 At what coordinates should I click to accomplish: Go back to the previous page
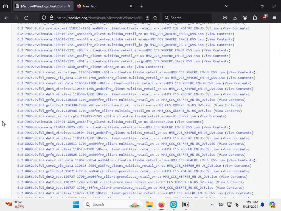[x=7, y=18]
